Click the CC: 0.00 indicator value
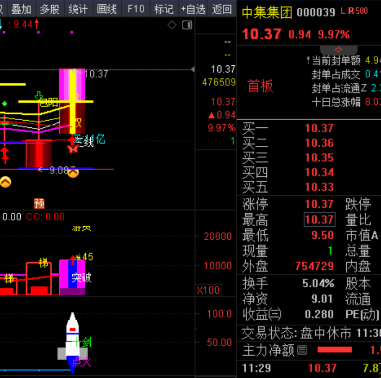Screen dimensions: 381x378 tap(45, 217)
